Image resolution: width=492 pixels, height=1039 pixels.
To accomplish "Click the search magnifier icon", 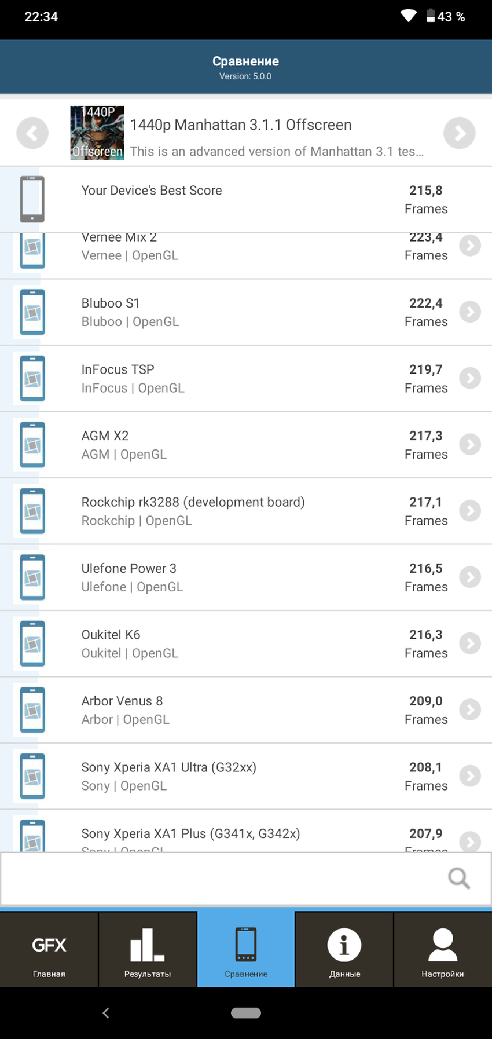I will coord(458,878).
